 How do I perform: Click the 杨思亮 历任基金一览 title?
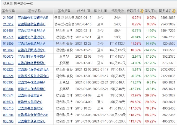tap(18, 4)
